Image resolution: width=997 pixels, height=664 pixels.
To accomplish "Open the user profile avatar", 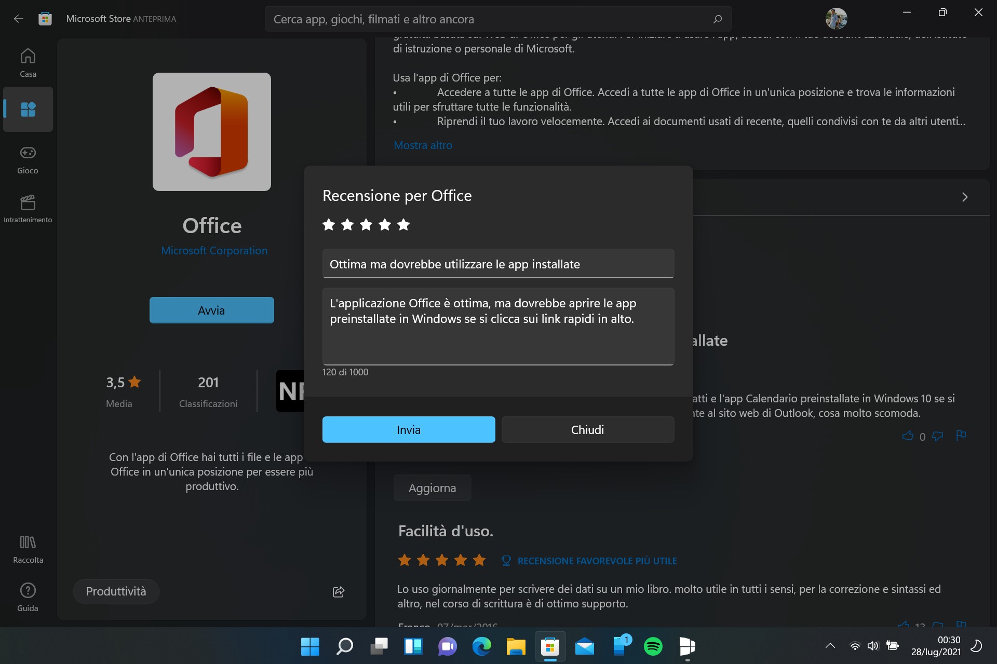I will [836, 19].
